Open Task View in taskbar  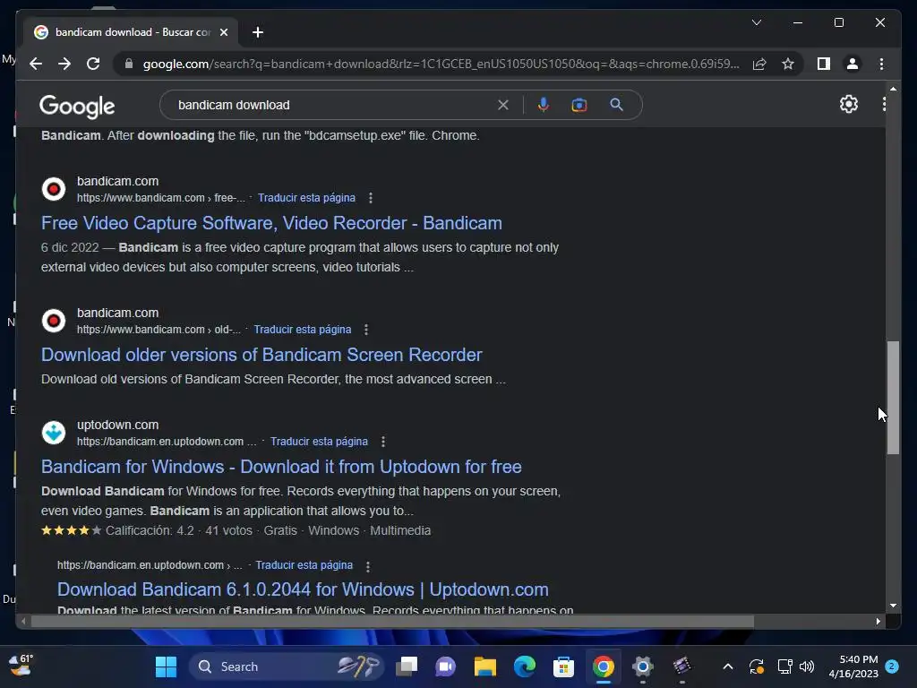pyautogui.click(x=407, y=666)
